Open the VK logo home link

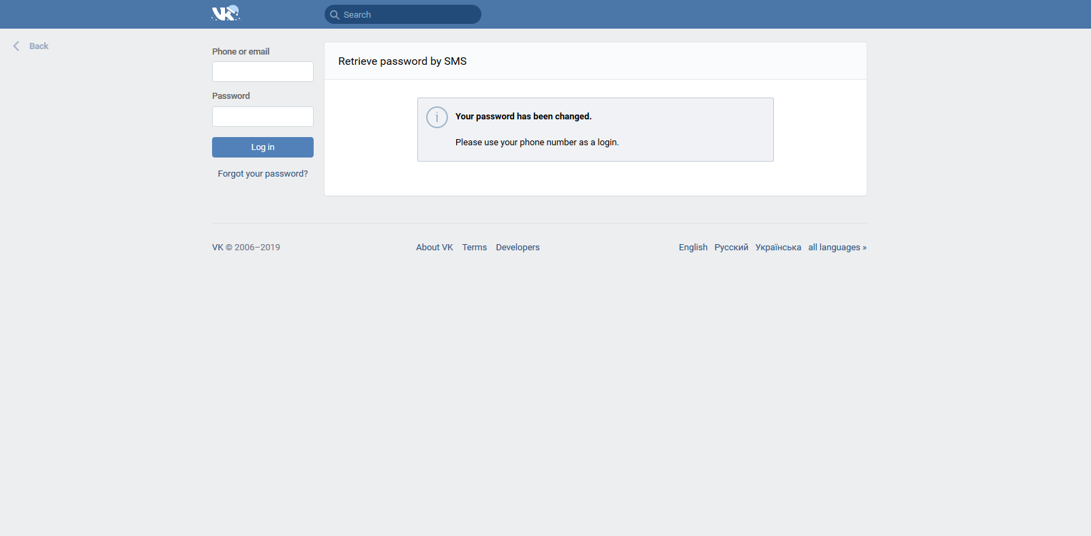pyautogui.click(x=226, y=14)
